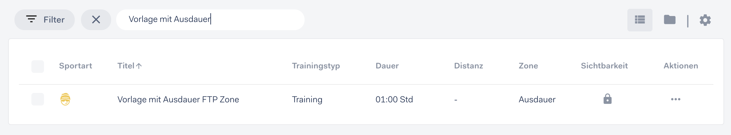Open table settings via the gear icon
The image size is (731, 135).
click(705, 20)
